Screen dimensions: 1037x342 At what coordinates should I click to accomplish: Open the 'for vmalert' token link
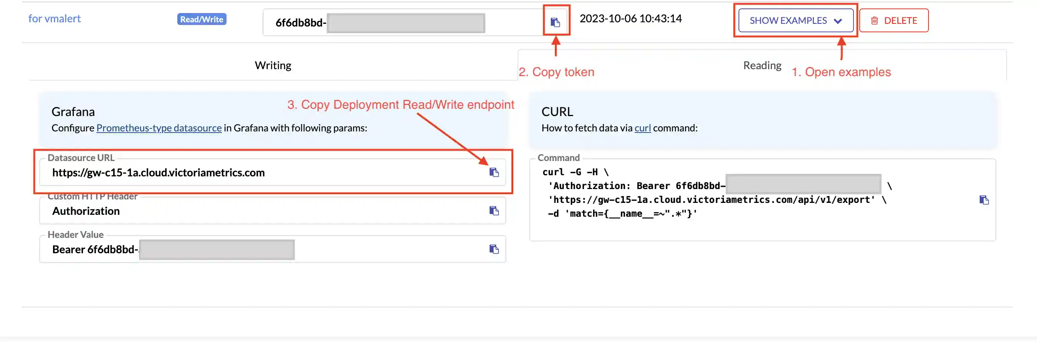54,18
